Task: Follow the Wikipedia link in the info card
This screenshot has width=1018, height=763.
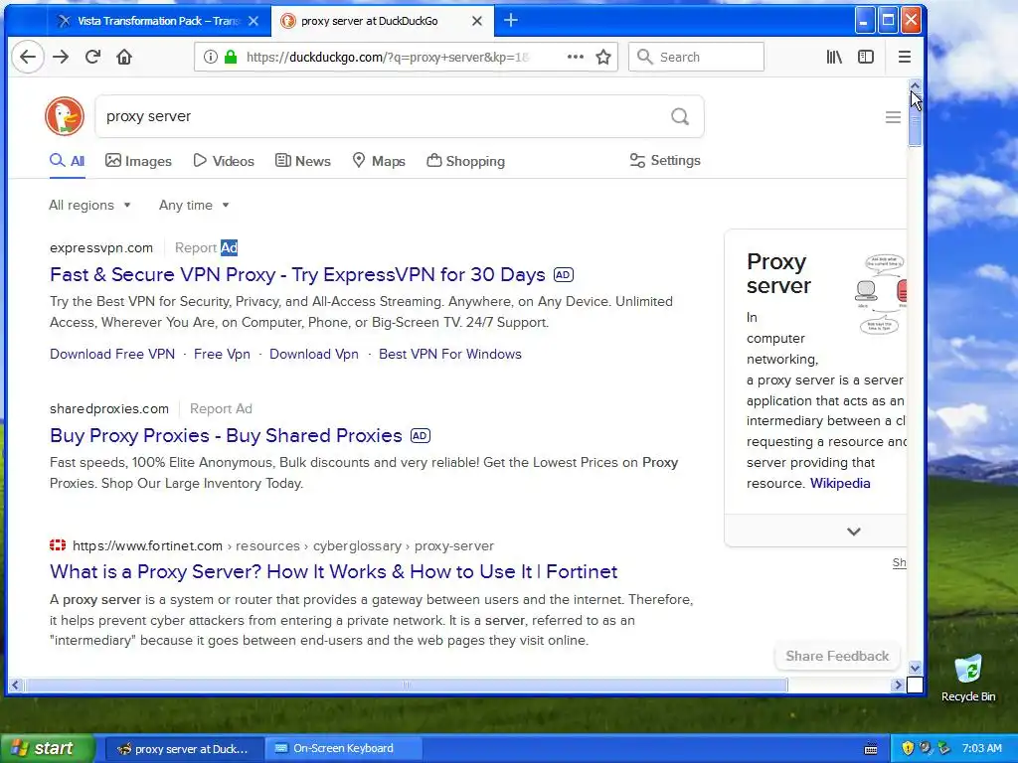Action: [x=840, y=484]
